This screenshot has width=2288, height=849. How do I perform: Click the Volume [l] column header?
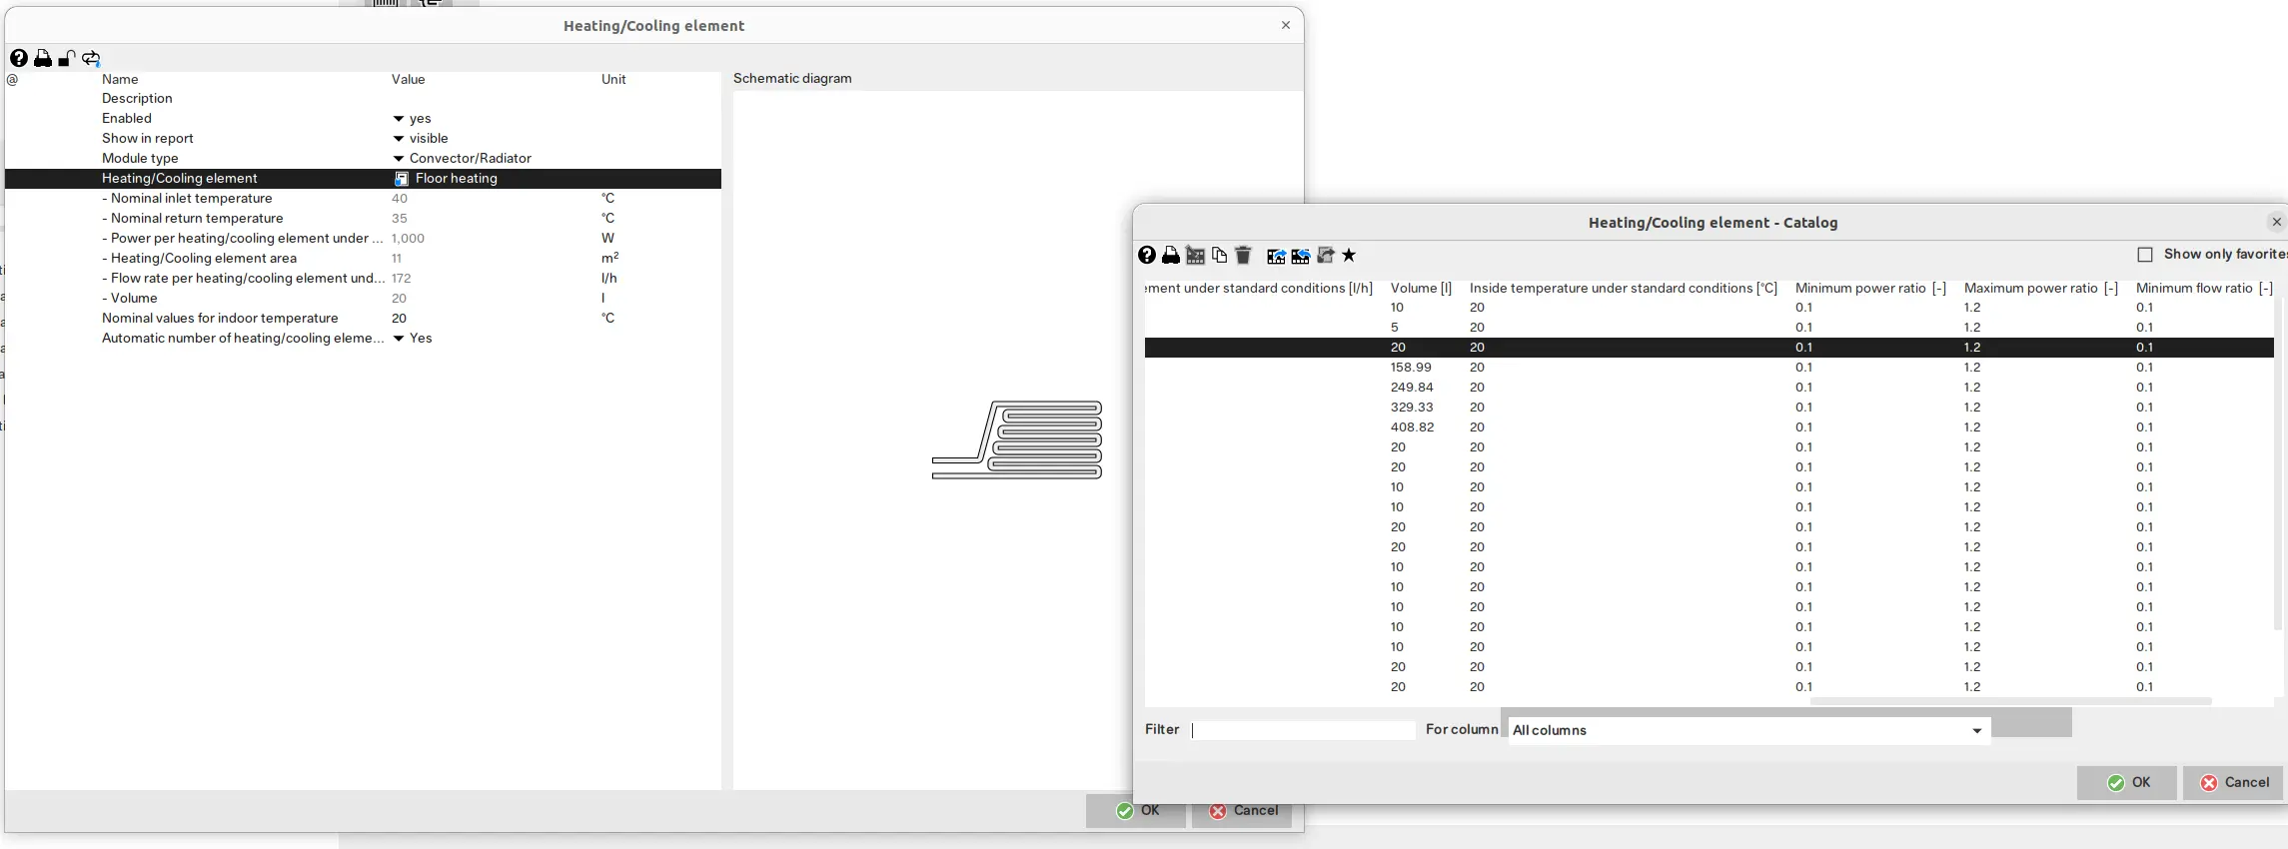[x=1420, y=289]
